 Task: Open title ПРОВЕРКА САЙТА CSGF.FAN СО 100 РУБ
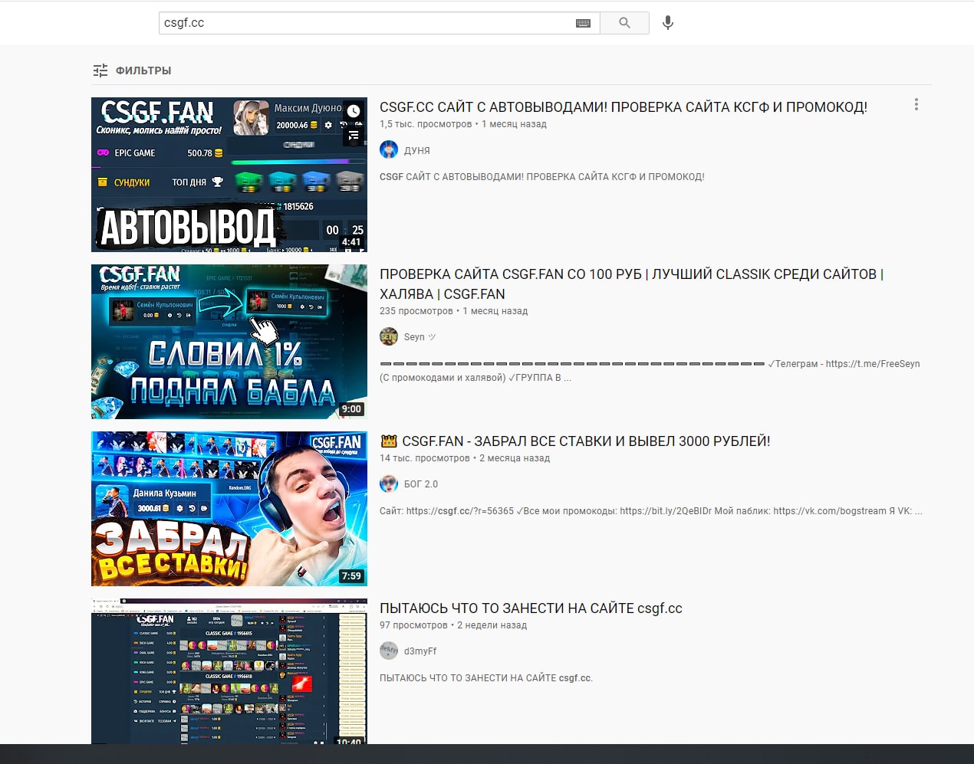[632, 284]
